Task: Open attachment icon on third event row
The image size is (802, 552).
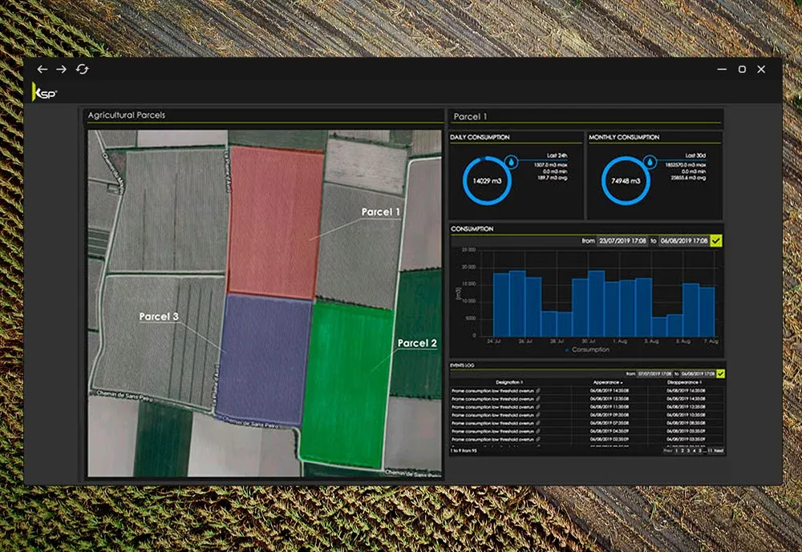Action: (538, 406)
